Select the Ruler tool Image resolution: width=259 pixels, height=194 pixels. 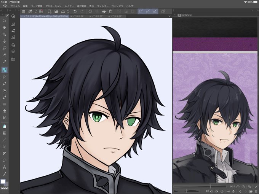(x=5, y=153)
